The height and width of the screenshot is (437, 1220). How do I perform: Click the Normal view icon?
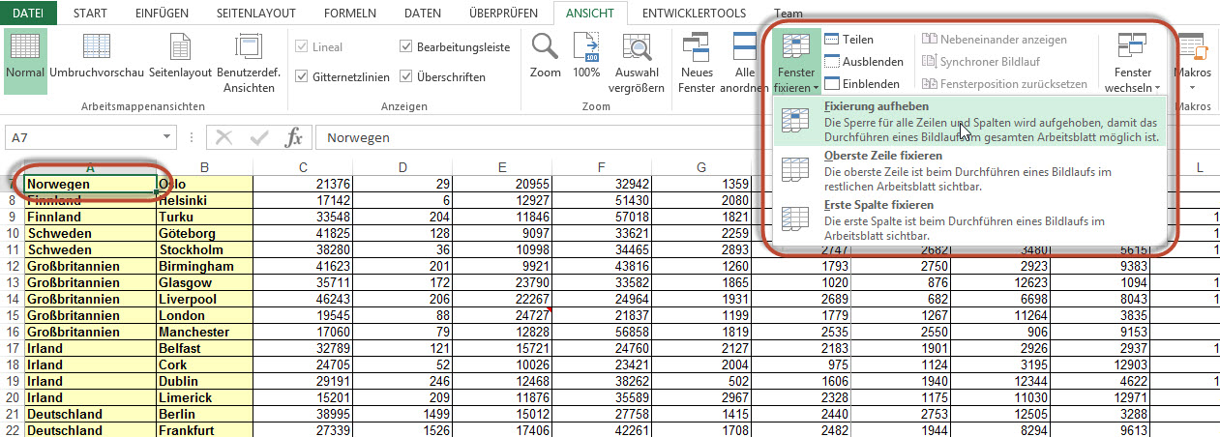click(x=25, y=50)
